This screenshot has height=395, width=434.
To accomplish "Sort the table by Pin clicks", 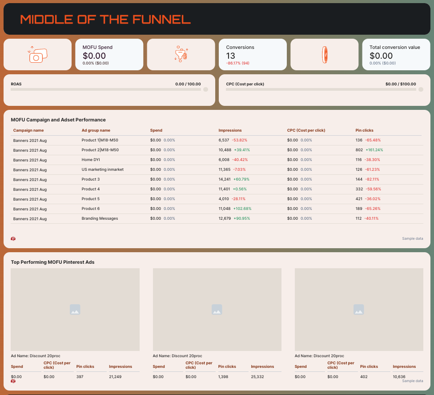I will [x=364, y=130].
